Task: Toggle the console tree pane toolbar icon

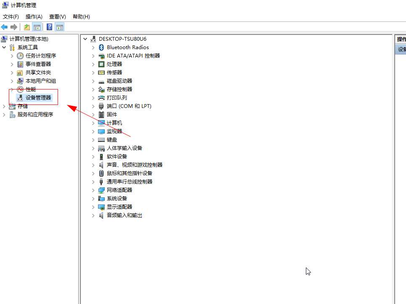Action: pyautogui.click(x=37, y=27)
